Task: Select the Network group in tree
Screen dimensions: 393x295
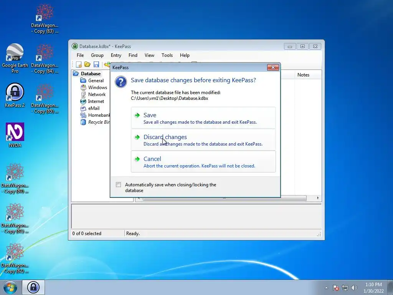Action: 93,94
